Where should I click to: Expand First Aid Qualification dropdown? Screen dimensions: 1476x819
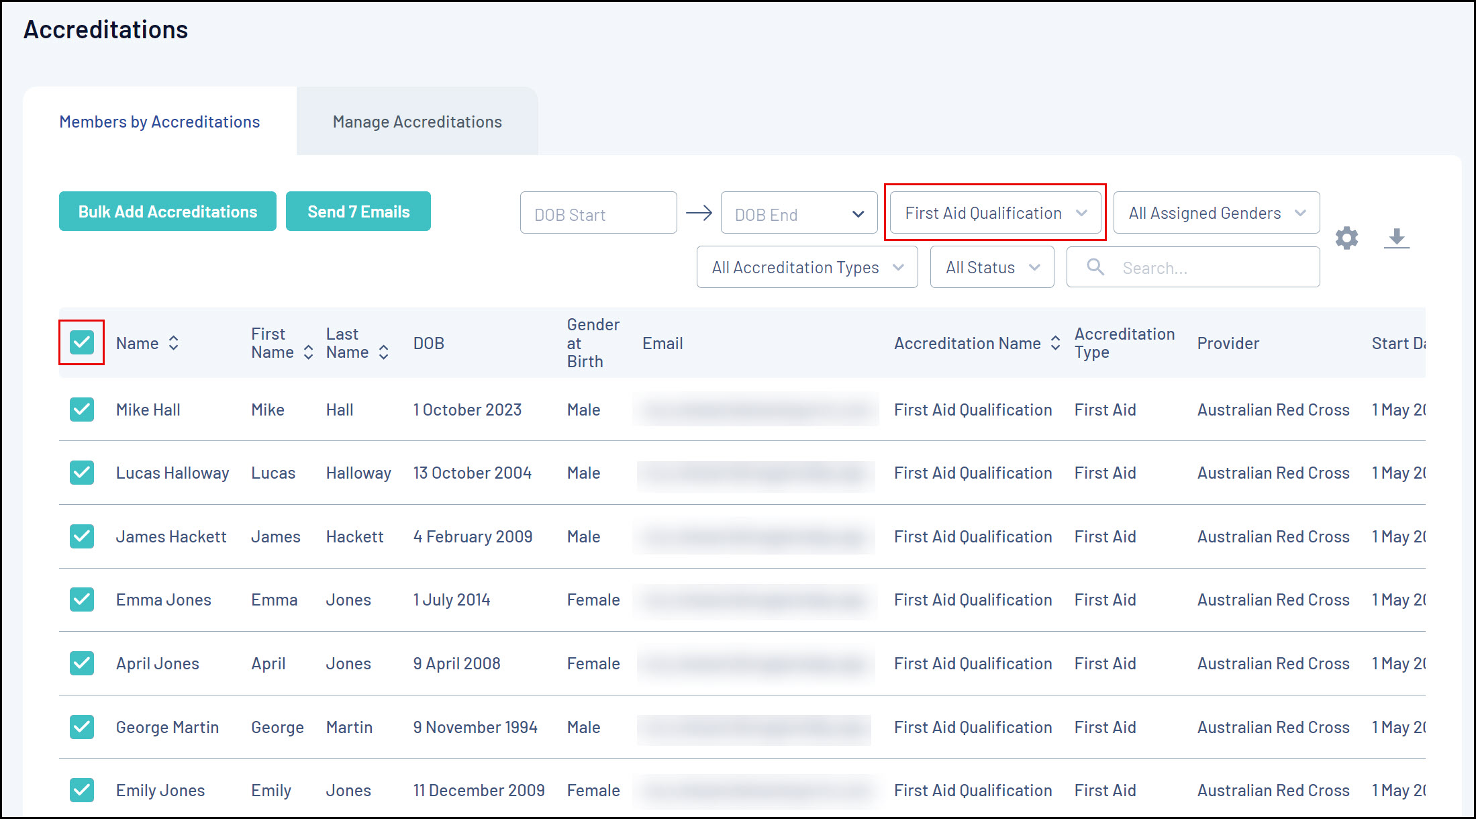click(x=995, y=213)
